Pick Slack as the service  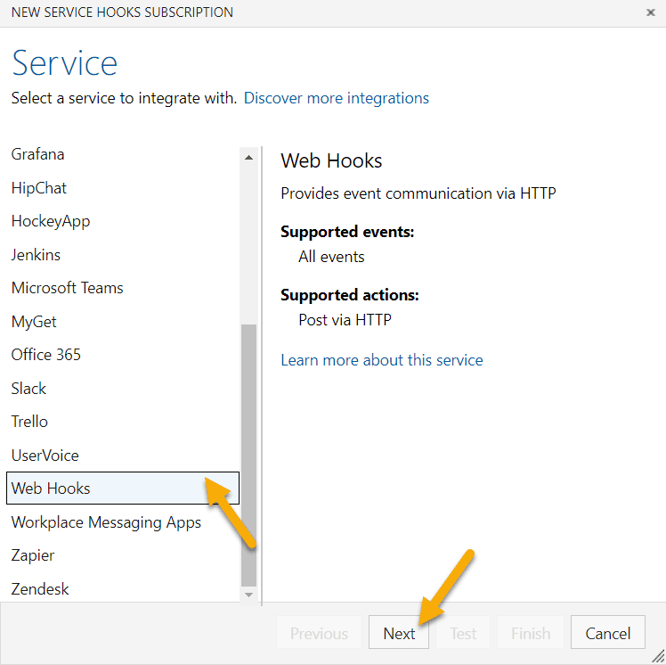click(123, 388)
